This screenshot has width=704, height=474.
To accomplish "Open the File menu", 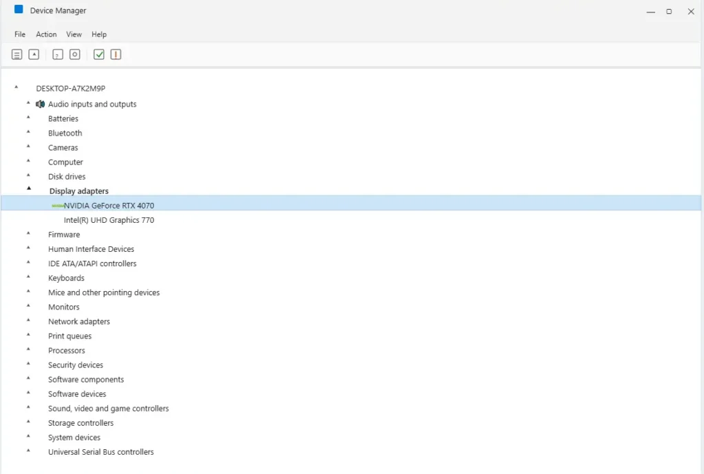I will pos(19,34).
